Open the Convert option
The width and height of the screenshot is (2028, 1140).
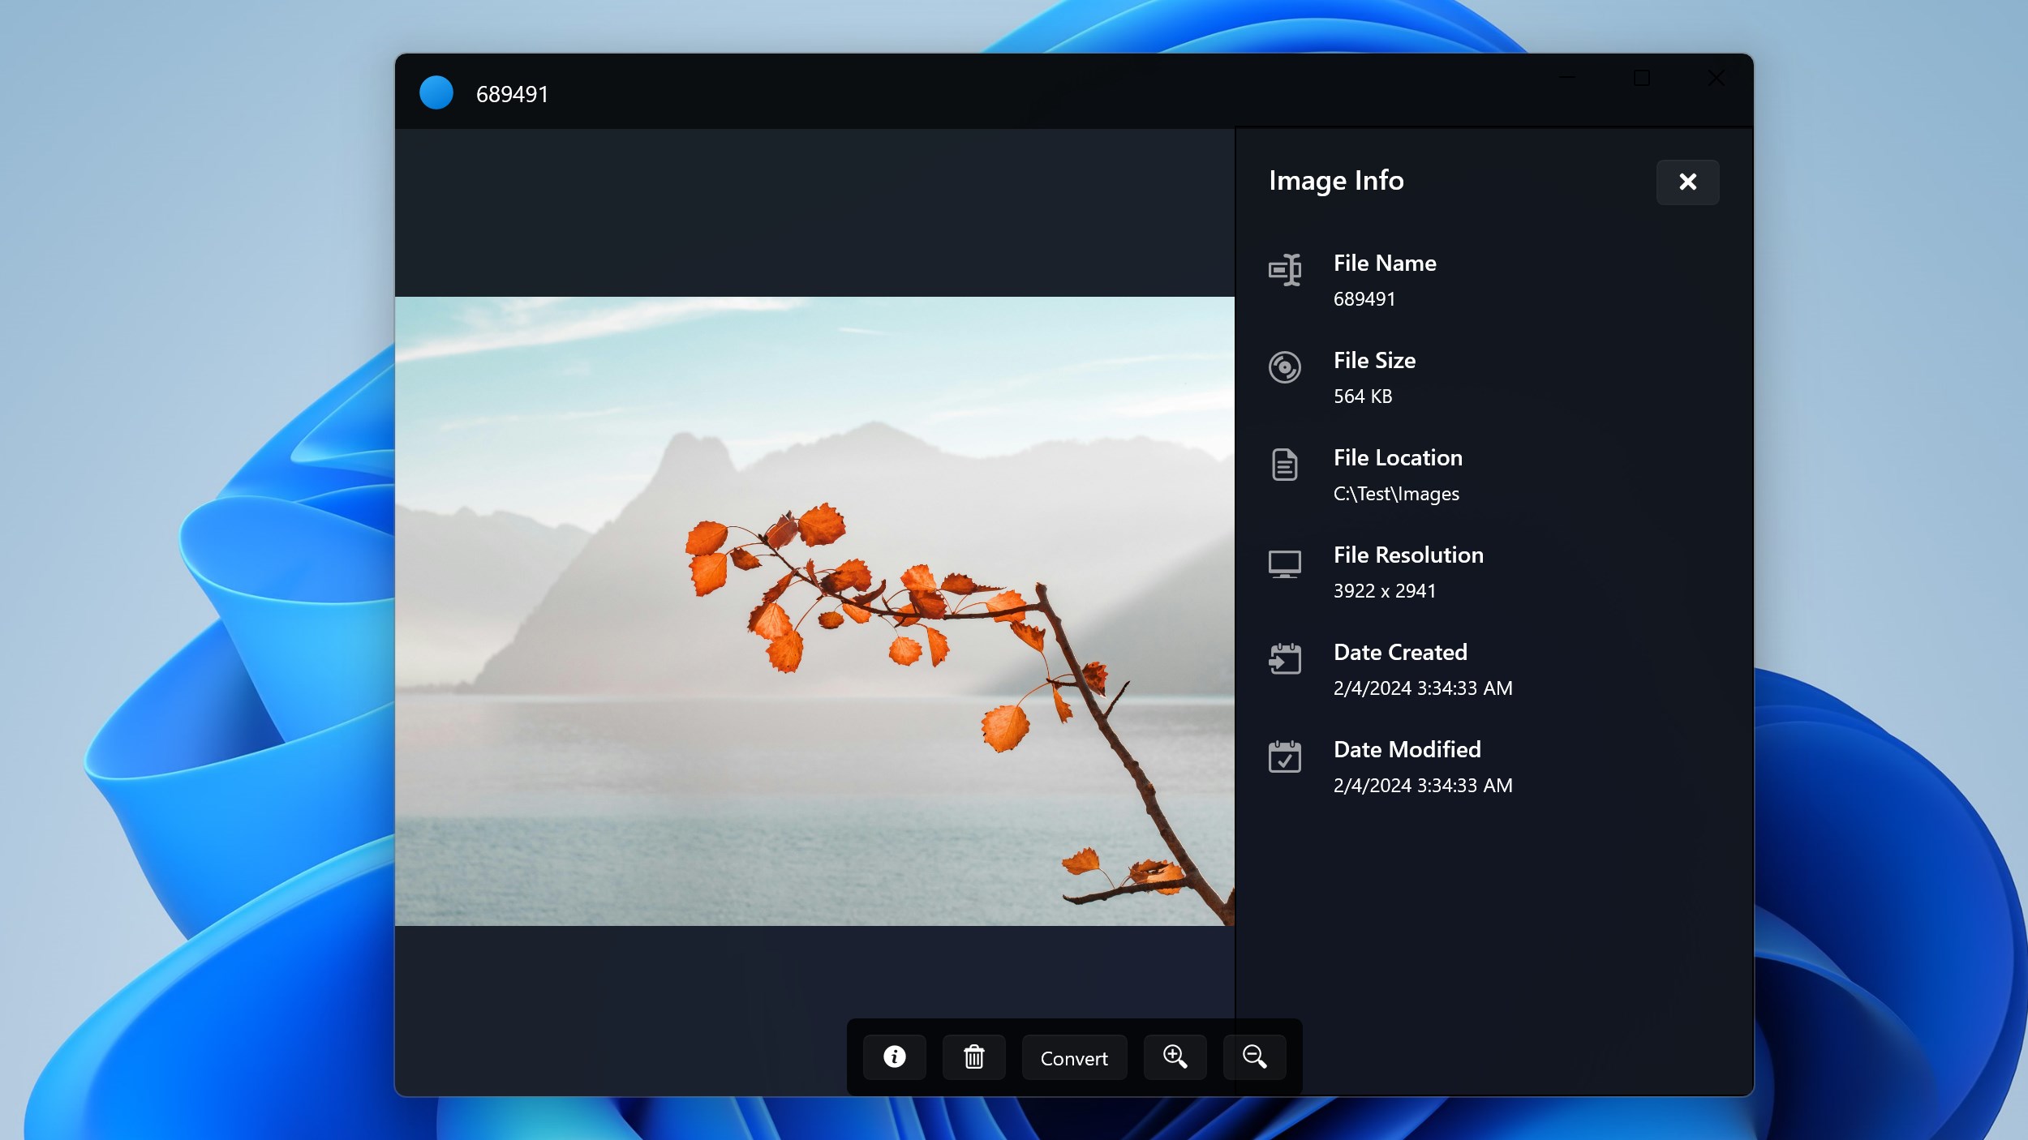[x=1074, y=1056]
